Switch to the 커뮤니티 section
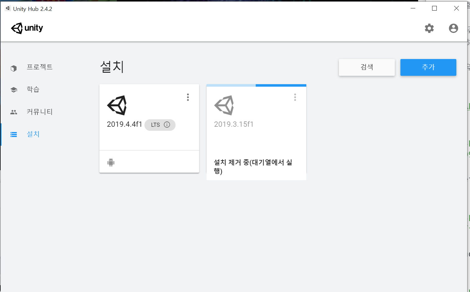The height and width of the screenshot is (292, 470). 40,112
